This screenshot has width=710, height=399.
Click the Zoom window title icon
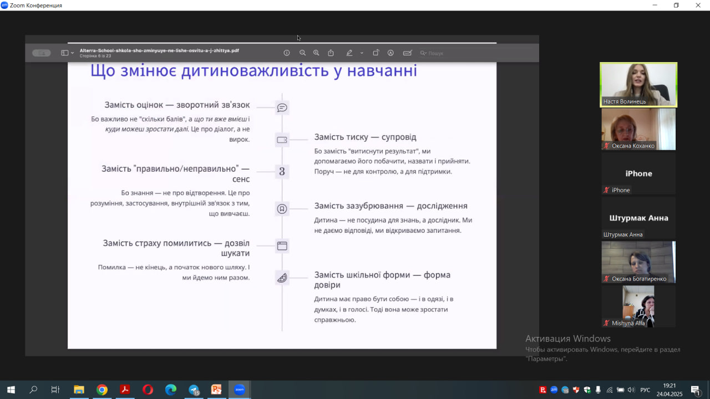tap(4, 5)
